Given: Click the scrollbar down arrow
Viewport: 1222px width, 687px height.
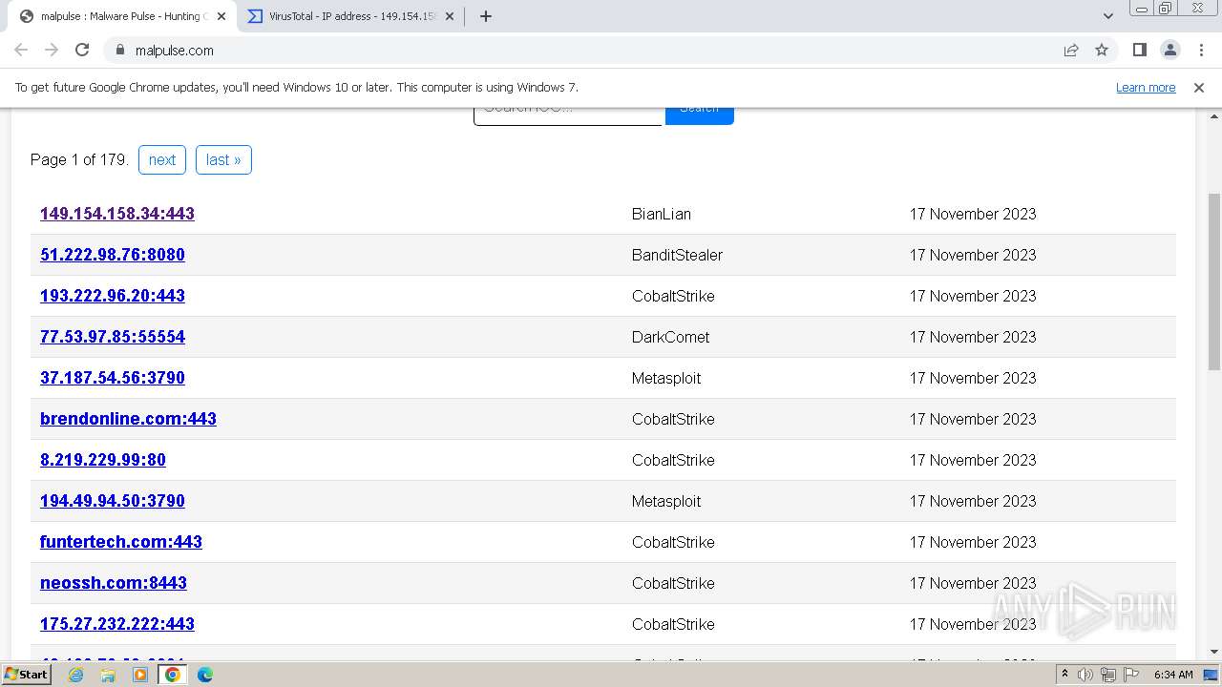Looking at the screenshot, I should 1214,652.
